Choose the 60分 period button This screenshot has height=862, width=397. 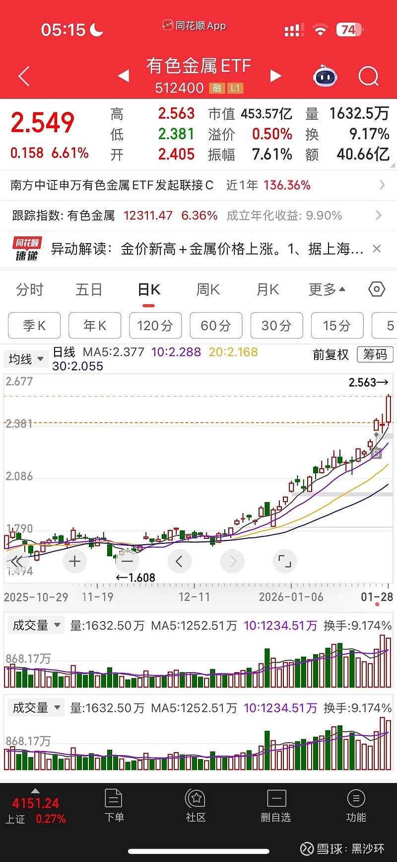216,326
